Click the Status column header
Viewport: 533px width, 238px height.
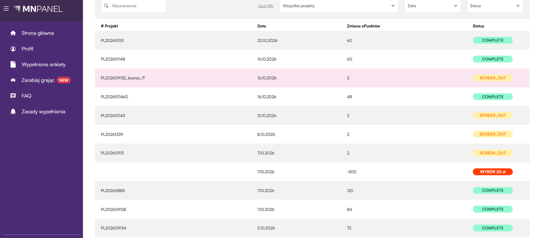[x=478, y=26]
